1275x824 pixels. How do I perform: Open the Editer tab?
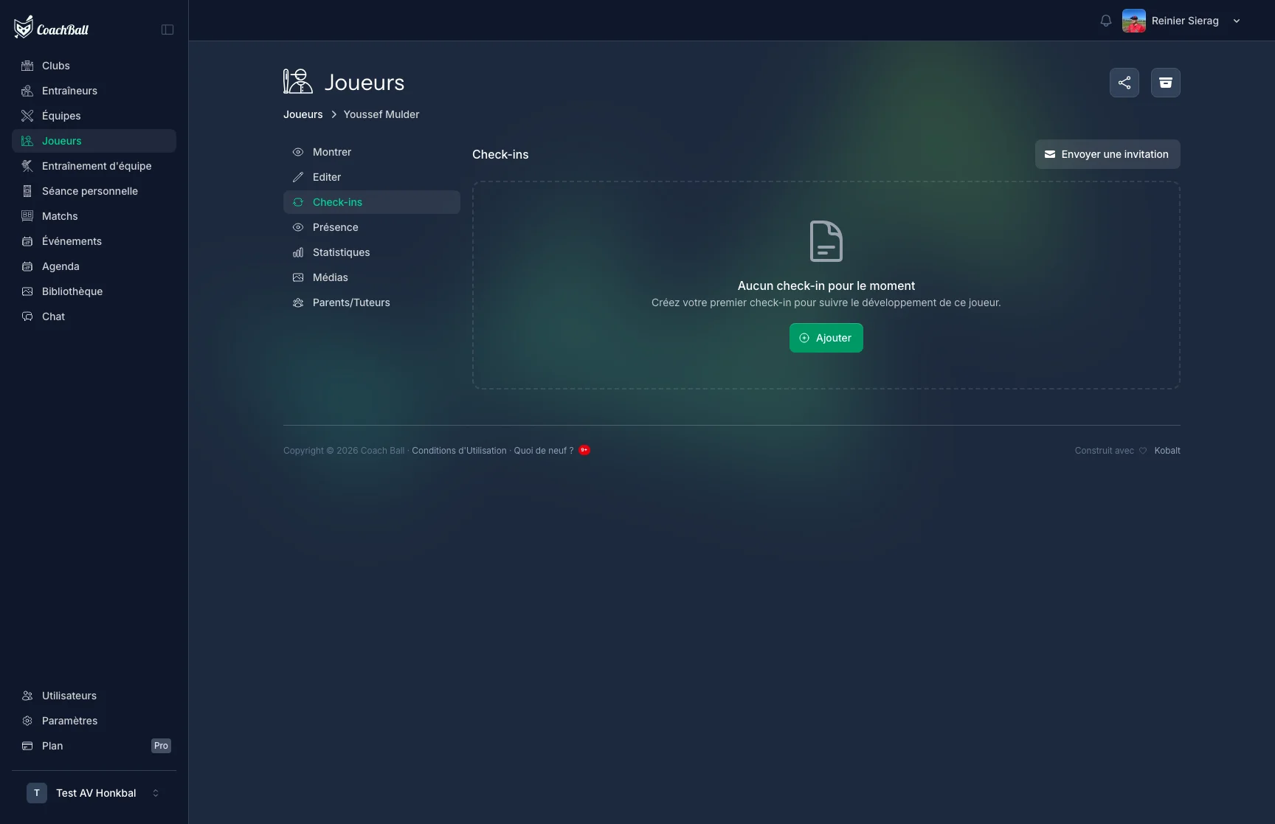pyautogui.click(x=372, y=177)
